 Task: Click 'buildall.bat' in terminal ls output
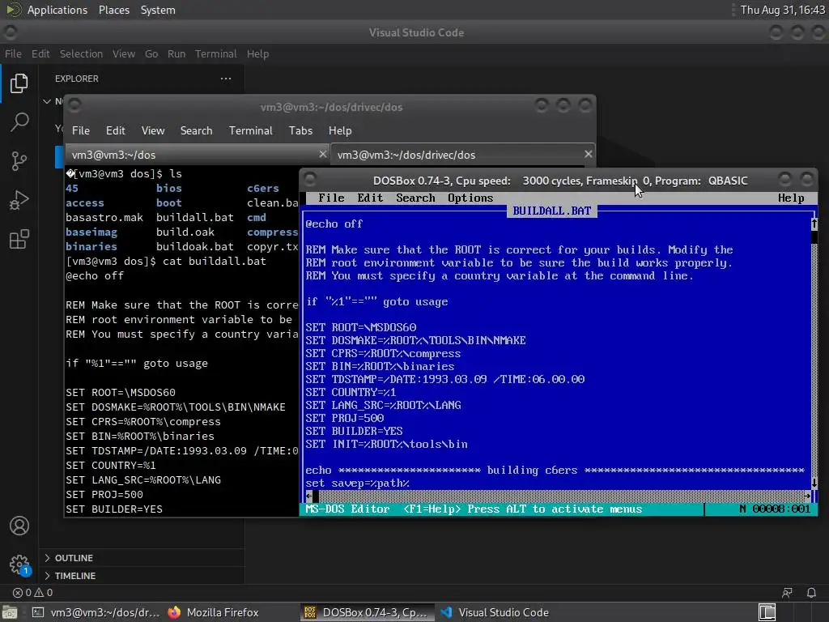pyautogui.click(x=194, y=217)
